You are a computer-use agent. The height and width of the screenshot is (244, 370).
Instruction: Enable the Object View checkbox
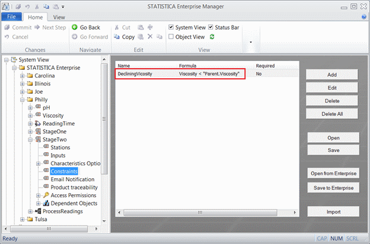pos(171,37)
